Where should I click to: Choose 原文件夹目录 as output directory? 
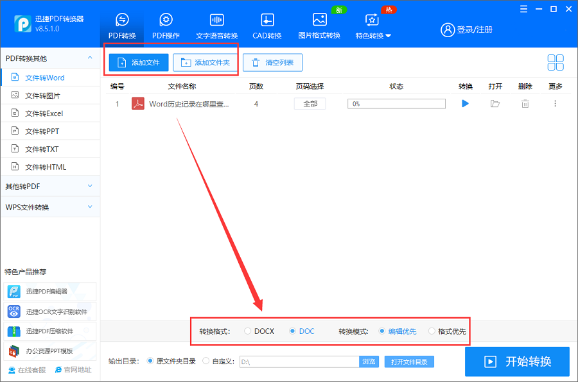click(171, 361)
